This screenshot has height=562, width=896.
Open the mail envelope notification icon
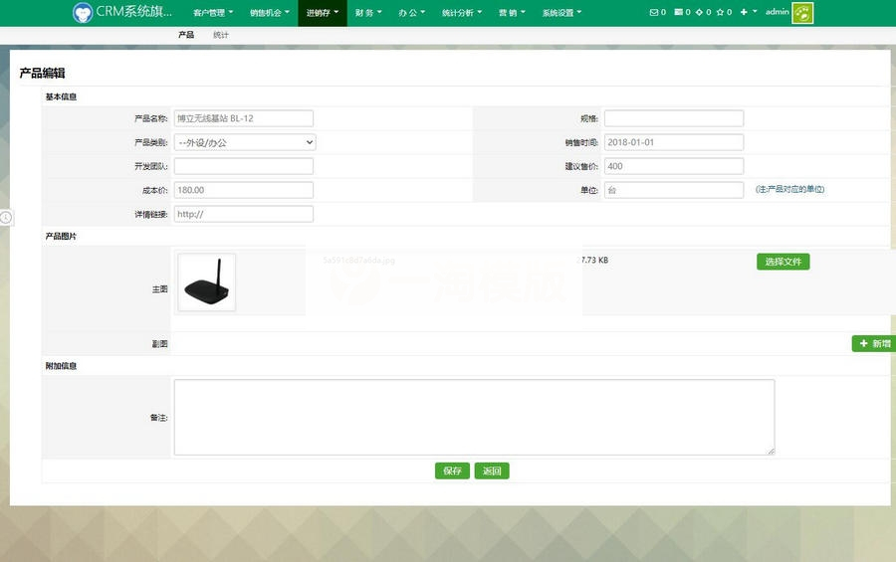coord(654,13)
